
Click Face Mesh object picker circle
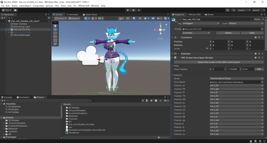point(262,82)
